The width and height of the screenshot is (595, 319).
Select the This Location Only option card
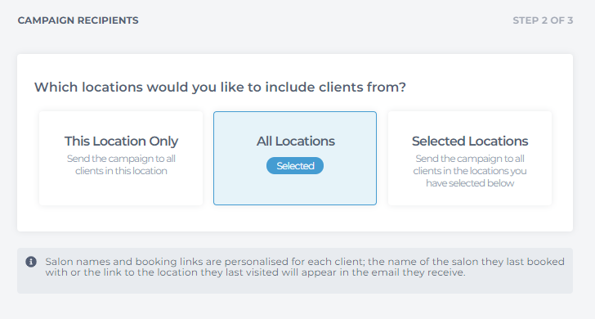coord(121,159)
